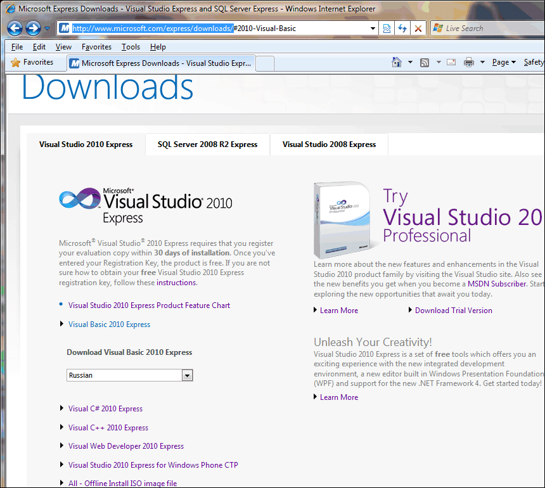This screenshot has width=545, height=488.
Task: Follow the registration instructions link
Action: [176, 283]
